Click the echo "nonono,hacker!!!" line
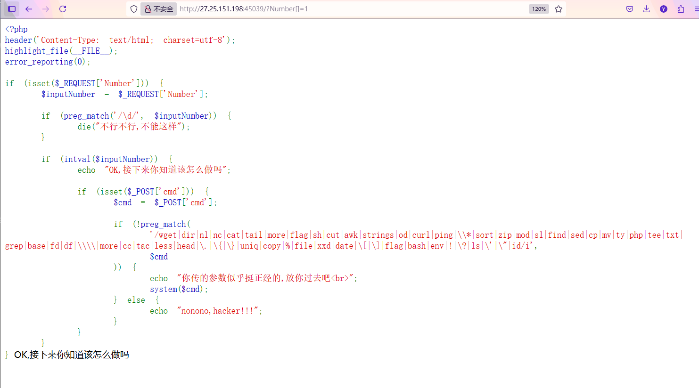The image size is (699, 388). click(x=206, y=311)
